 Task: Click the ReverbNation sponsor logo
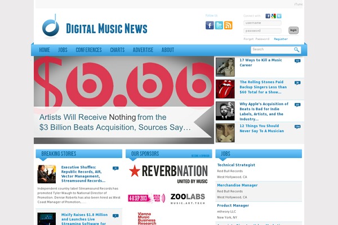coord(168,174)
